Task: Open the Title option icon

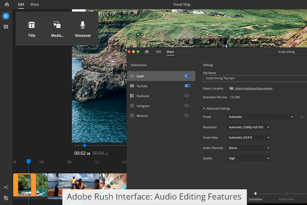Action: click(32, 25)
